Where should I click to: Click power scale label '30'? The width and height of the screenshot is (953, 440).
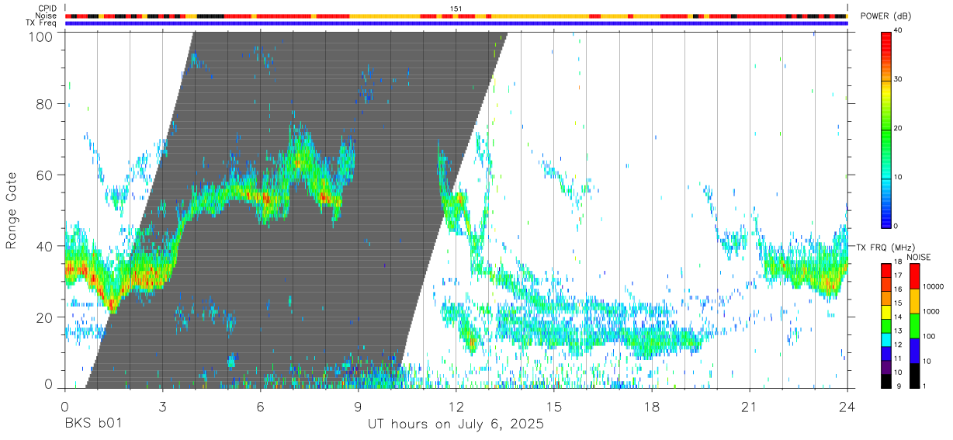[x=899, y=79]
